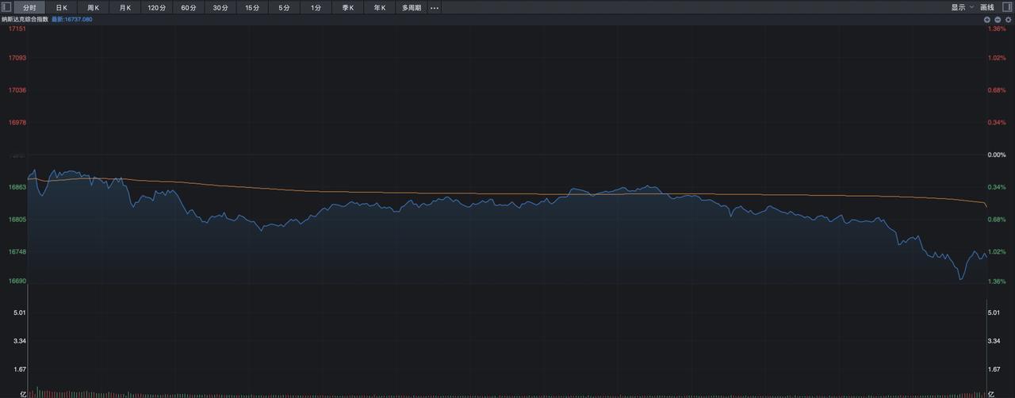
Task: Click the 16748 price axis label
Action: (x=17, y=252)
